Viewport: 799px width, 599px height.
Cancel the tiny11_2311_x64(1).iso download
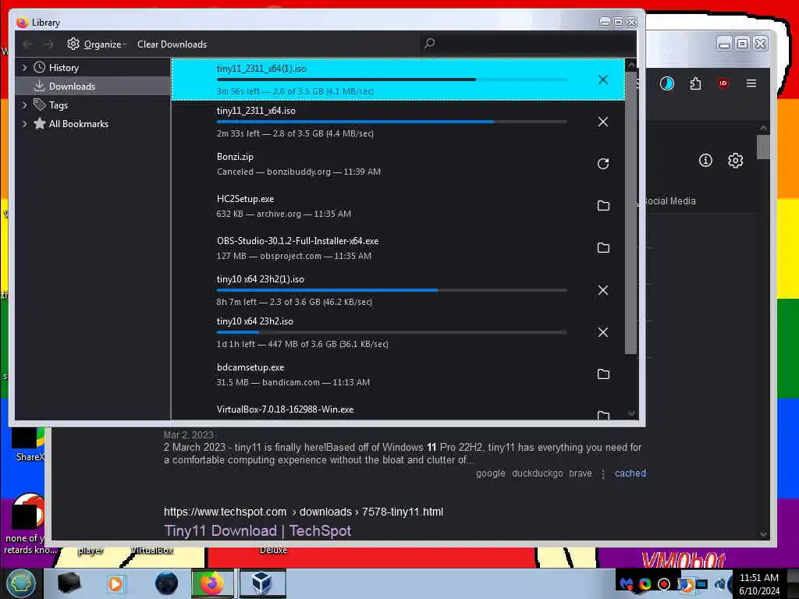603,80
